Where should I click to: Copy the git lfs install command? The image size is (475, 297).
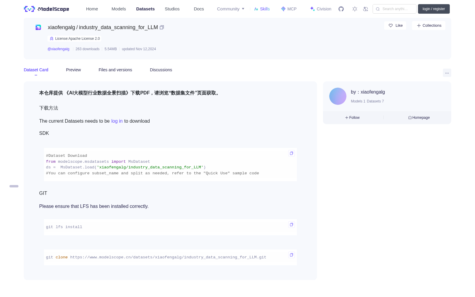(292, 225)
